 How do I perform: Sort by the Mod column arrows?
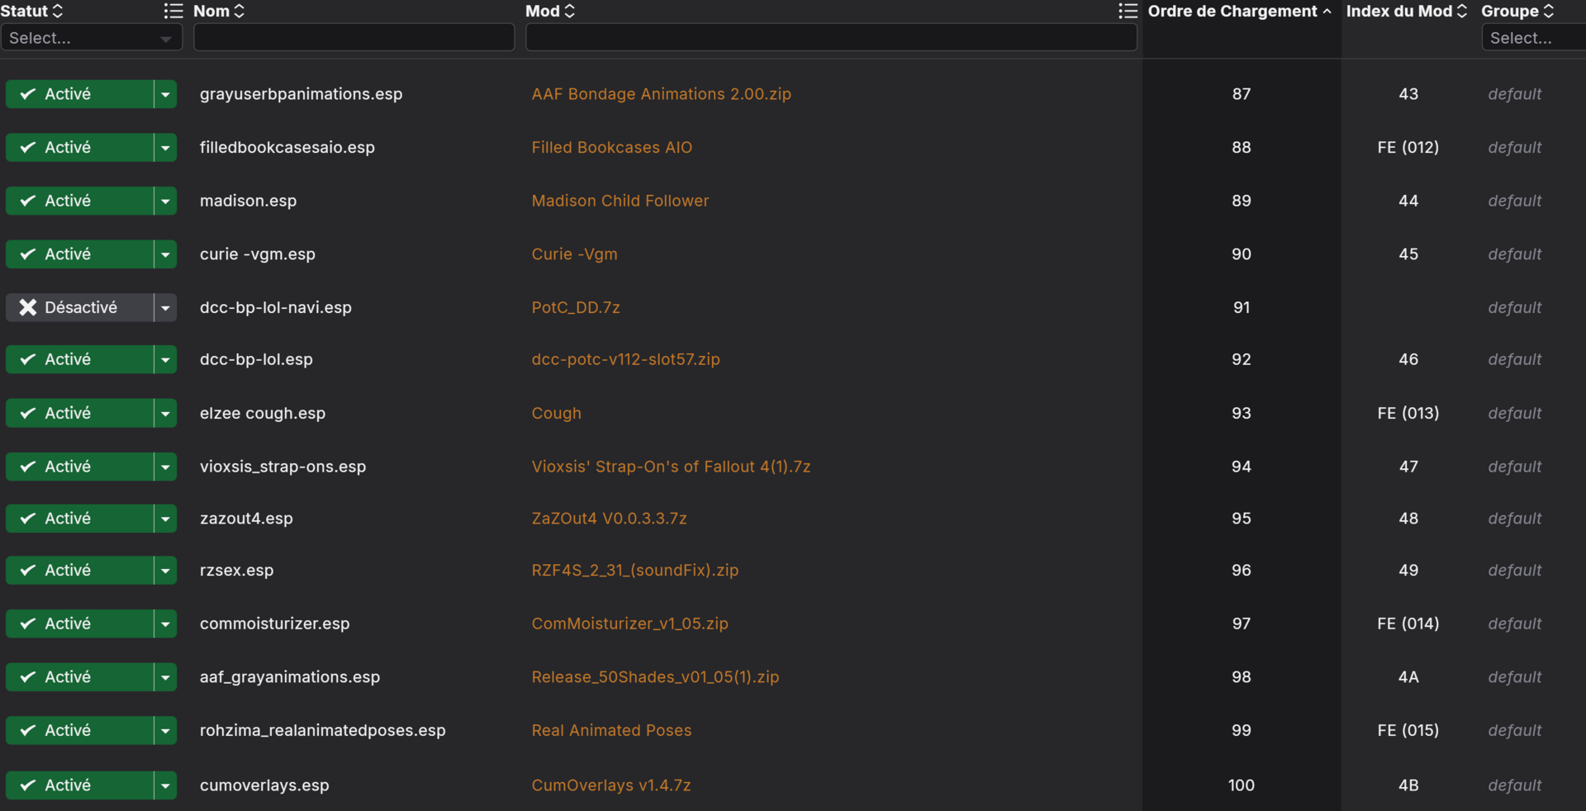tap(570, 11)
